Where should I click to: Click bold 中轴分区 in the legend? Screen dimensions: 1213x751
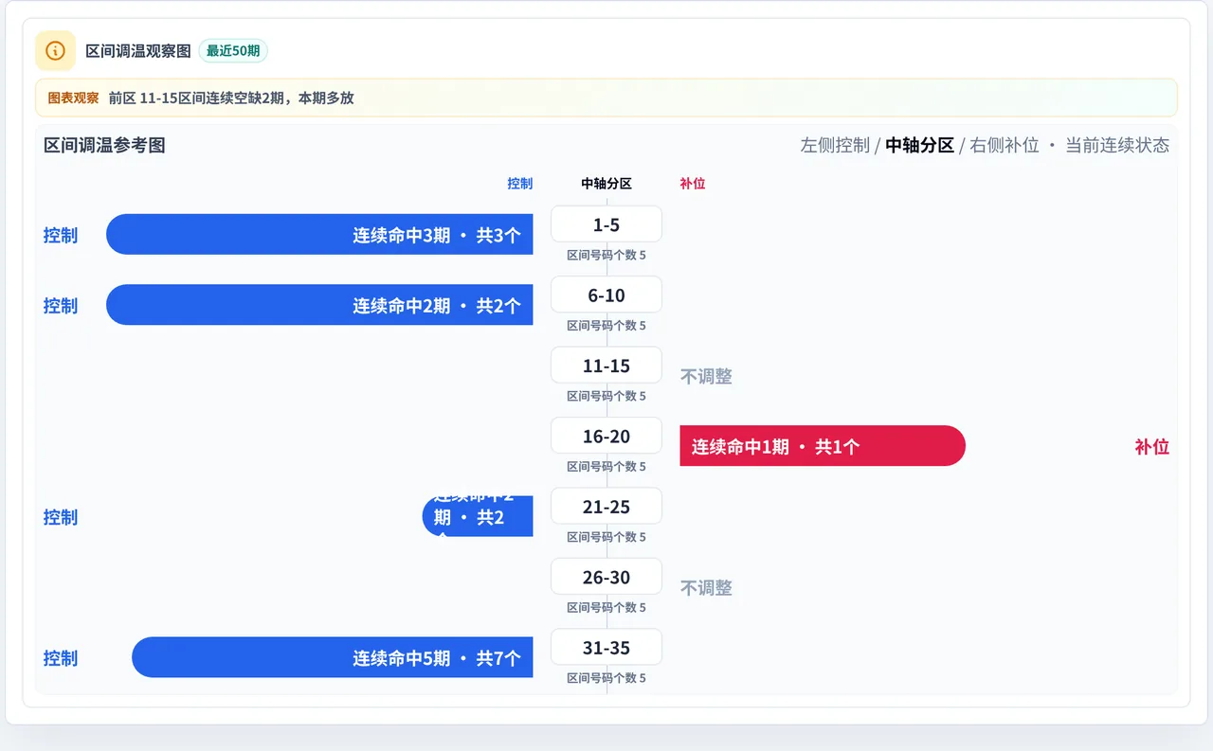(919, 145)
